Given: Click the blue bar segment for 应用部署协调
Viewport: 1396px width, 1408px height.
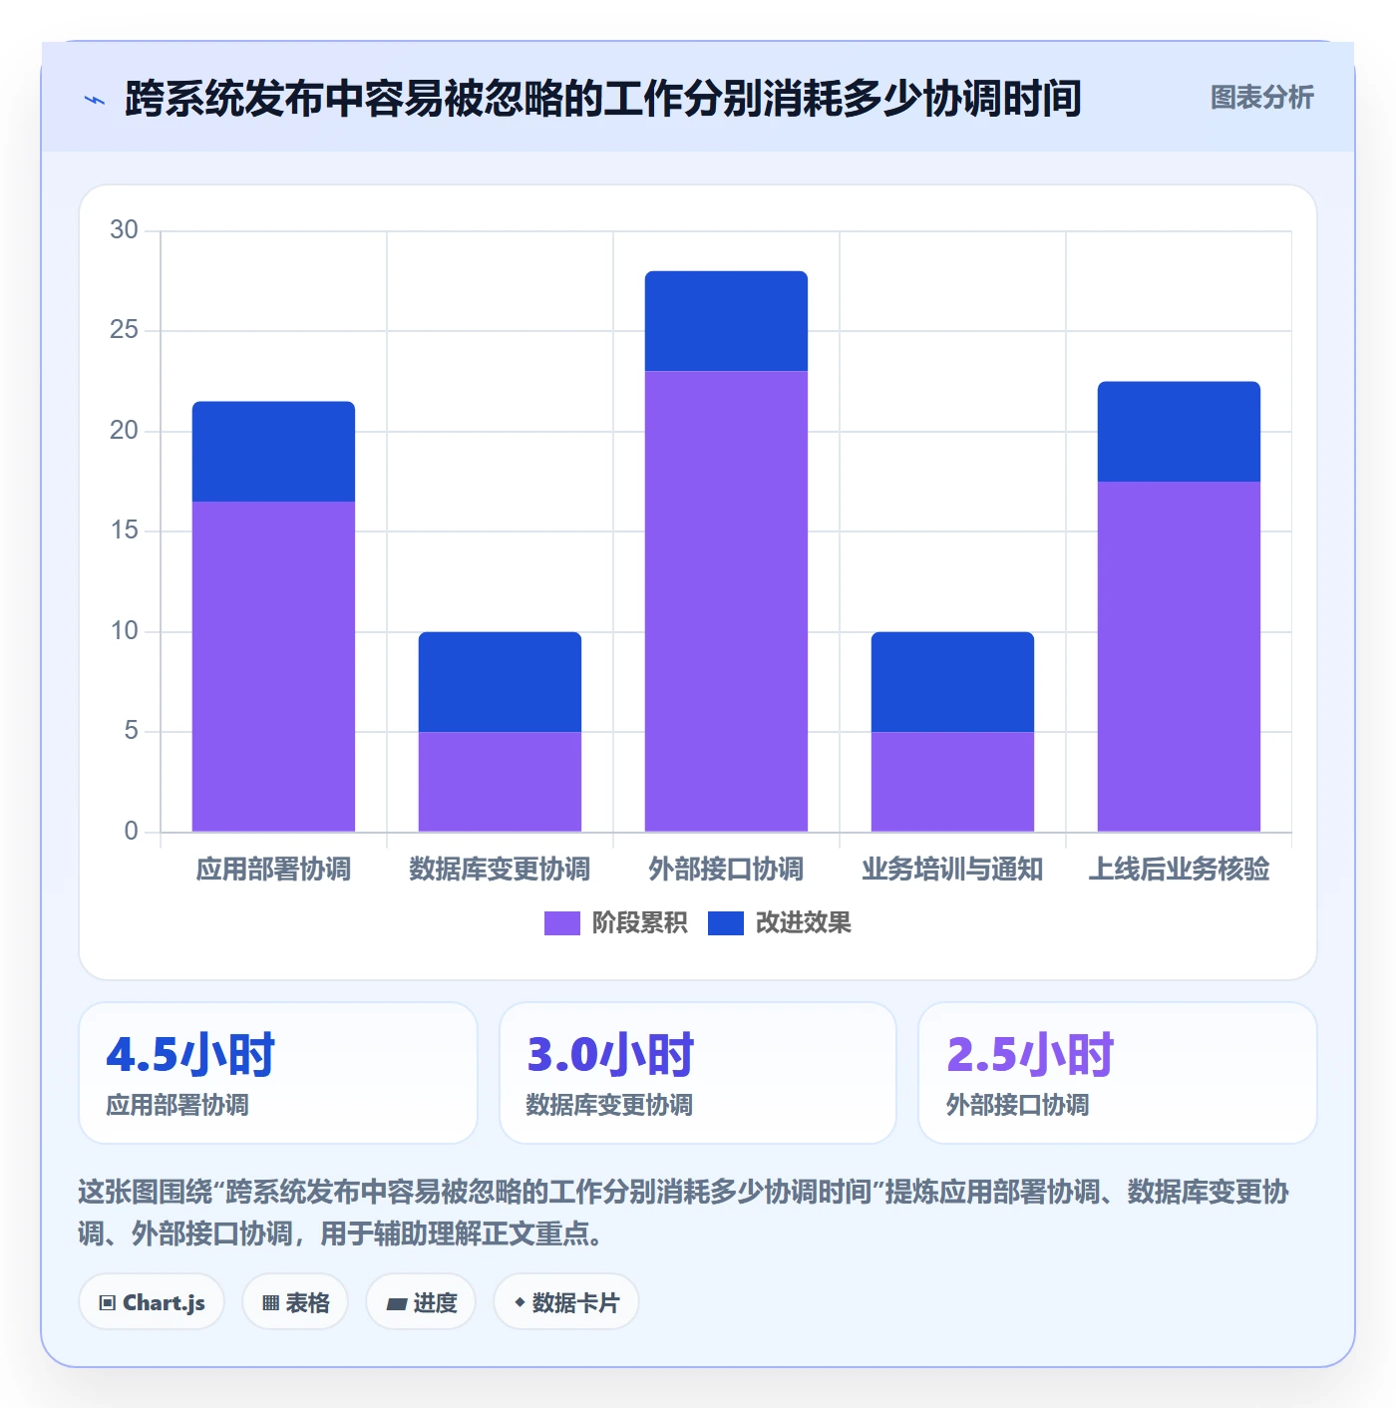Looking at the screenshot, I should 273,452.
